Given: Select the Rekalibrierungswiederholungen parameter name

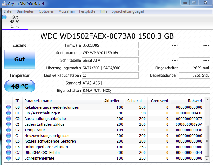Looking at the screenshot, I should 52,107.
